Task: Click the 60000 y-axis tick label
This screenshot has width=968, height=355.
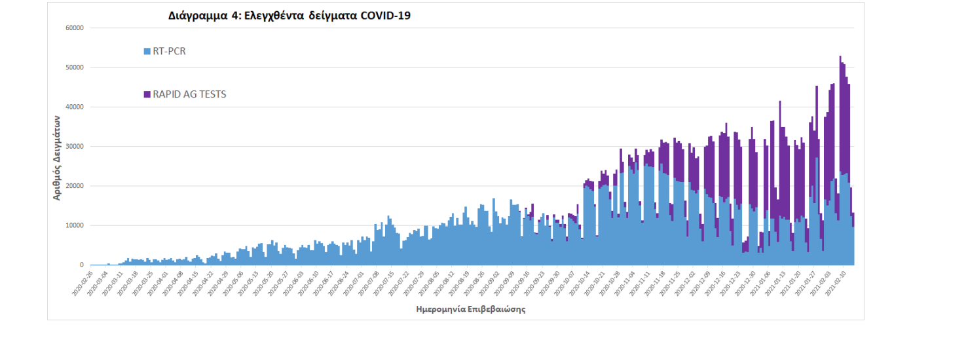Action: pyautogui.click(x=73, y=28)
